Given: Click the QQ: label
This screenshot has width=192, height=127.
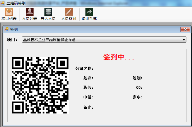Looking at the screenshot, I should pos(139,87).
